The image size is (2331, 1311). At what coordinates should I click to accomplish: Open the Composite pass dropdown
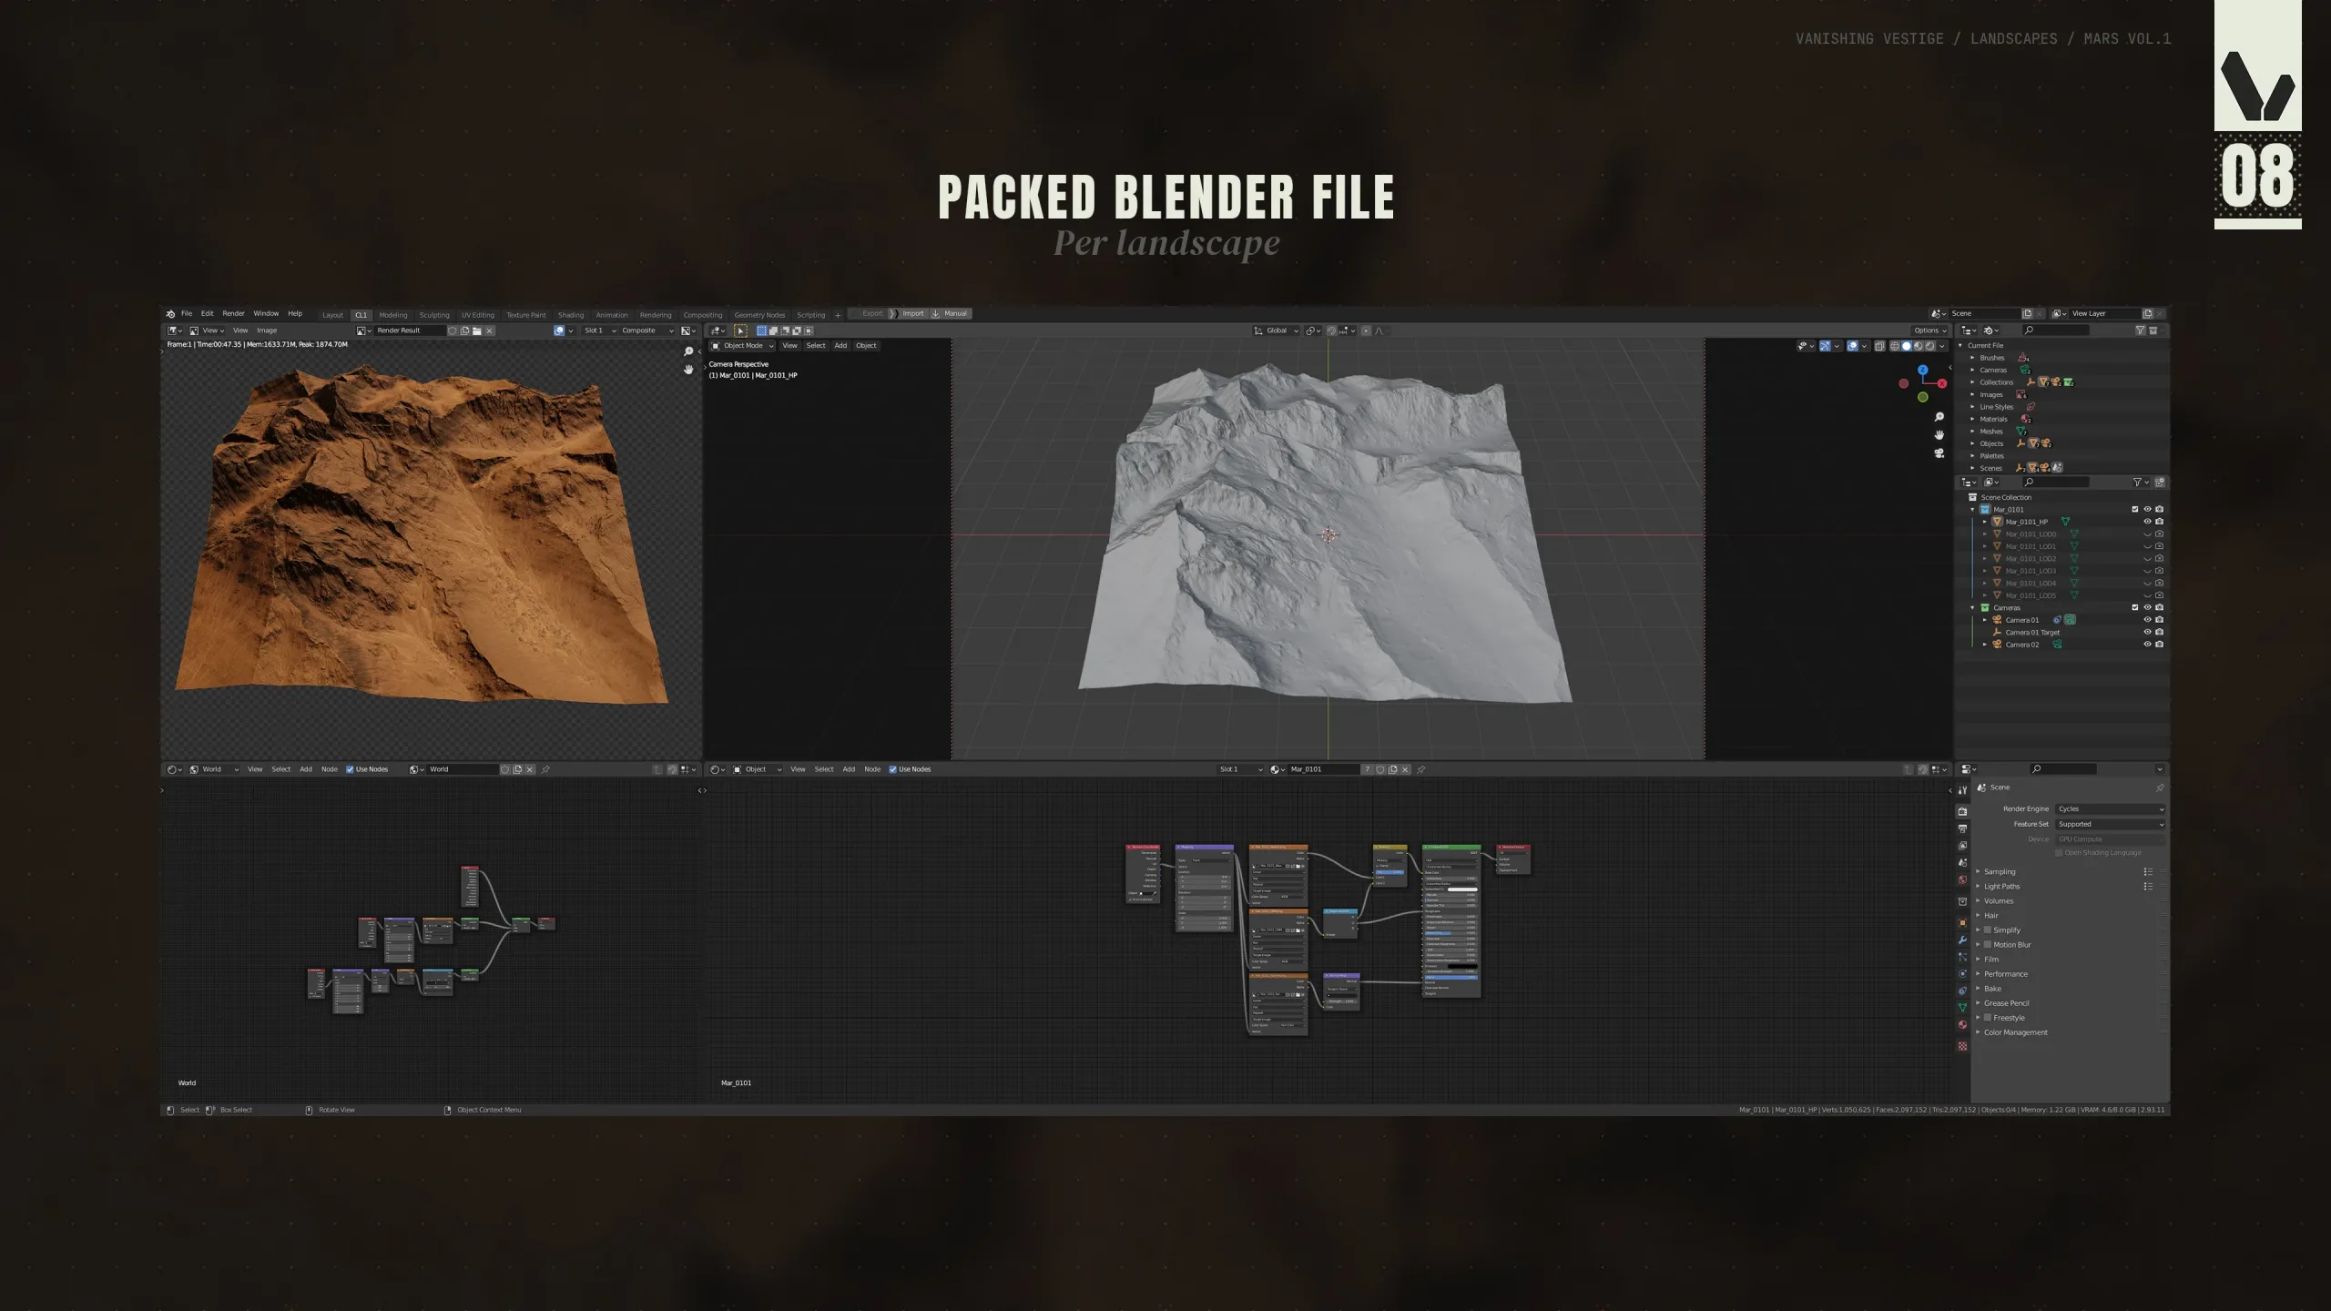point(647,330)
